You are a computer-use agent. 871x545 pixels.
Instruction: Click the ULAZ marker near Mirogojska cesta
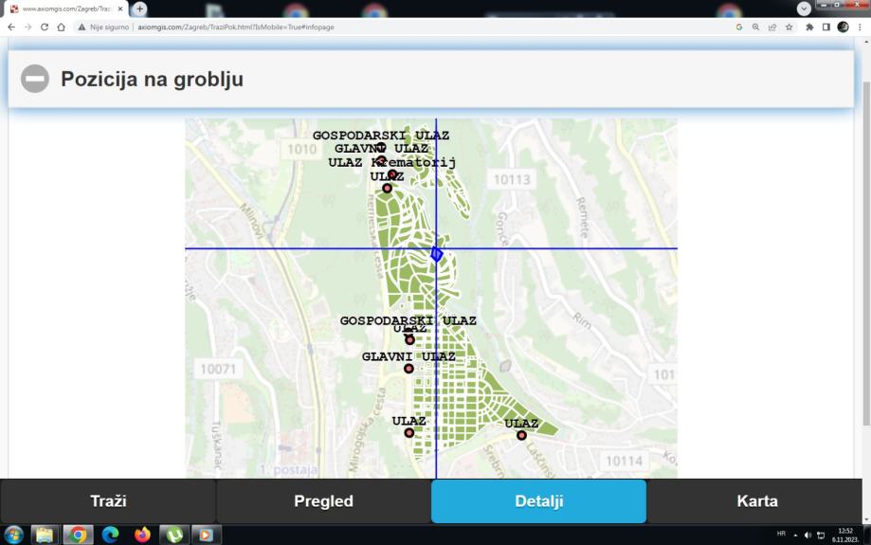[409, 433]
